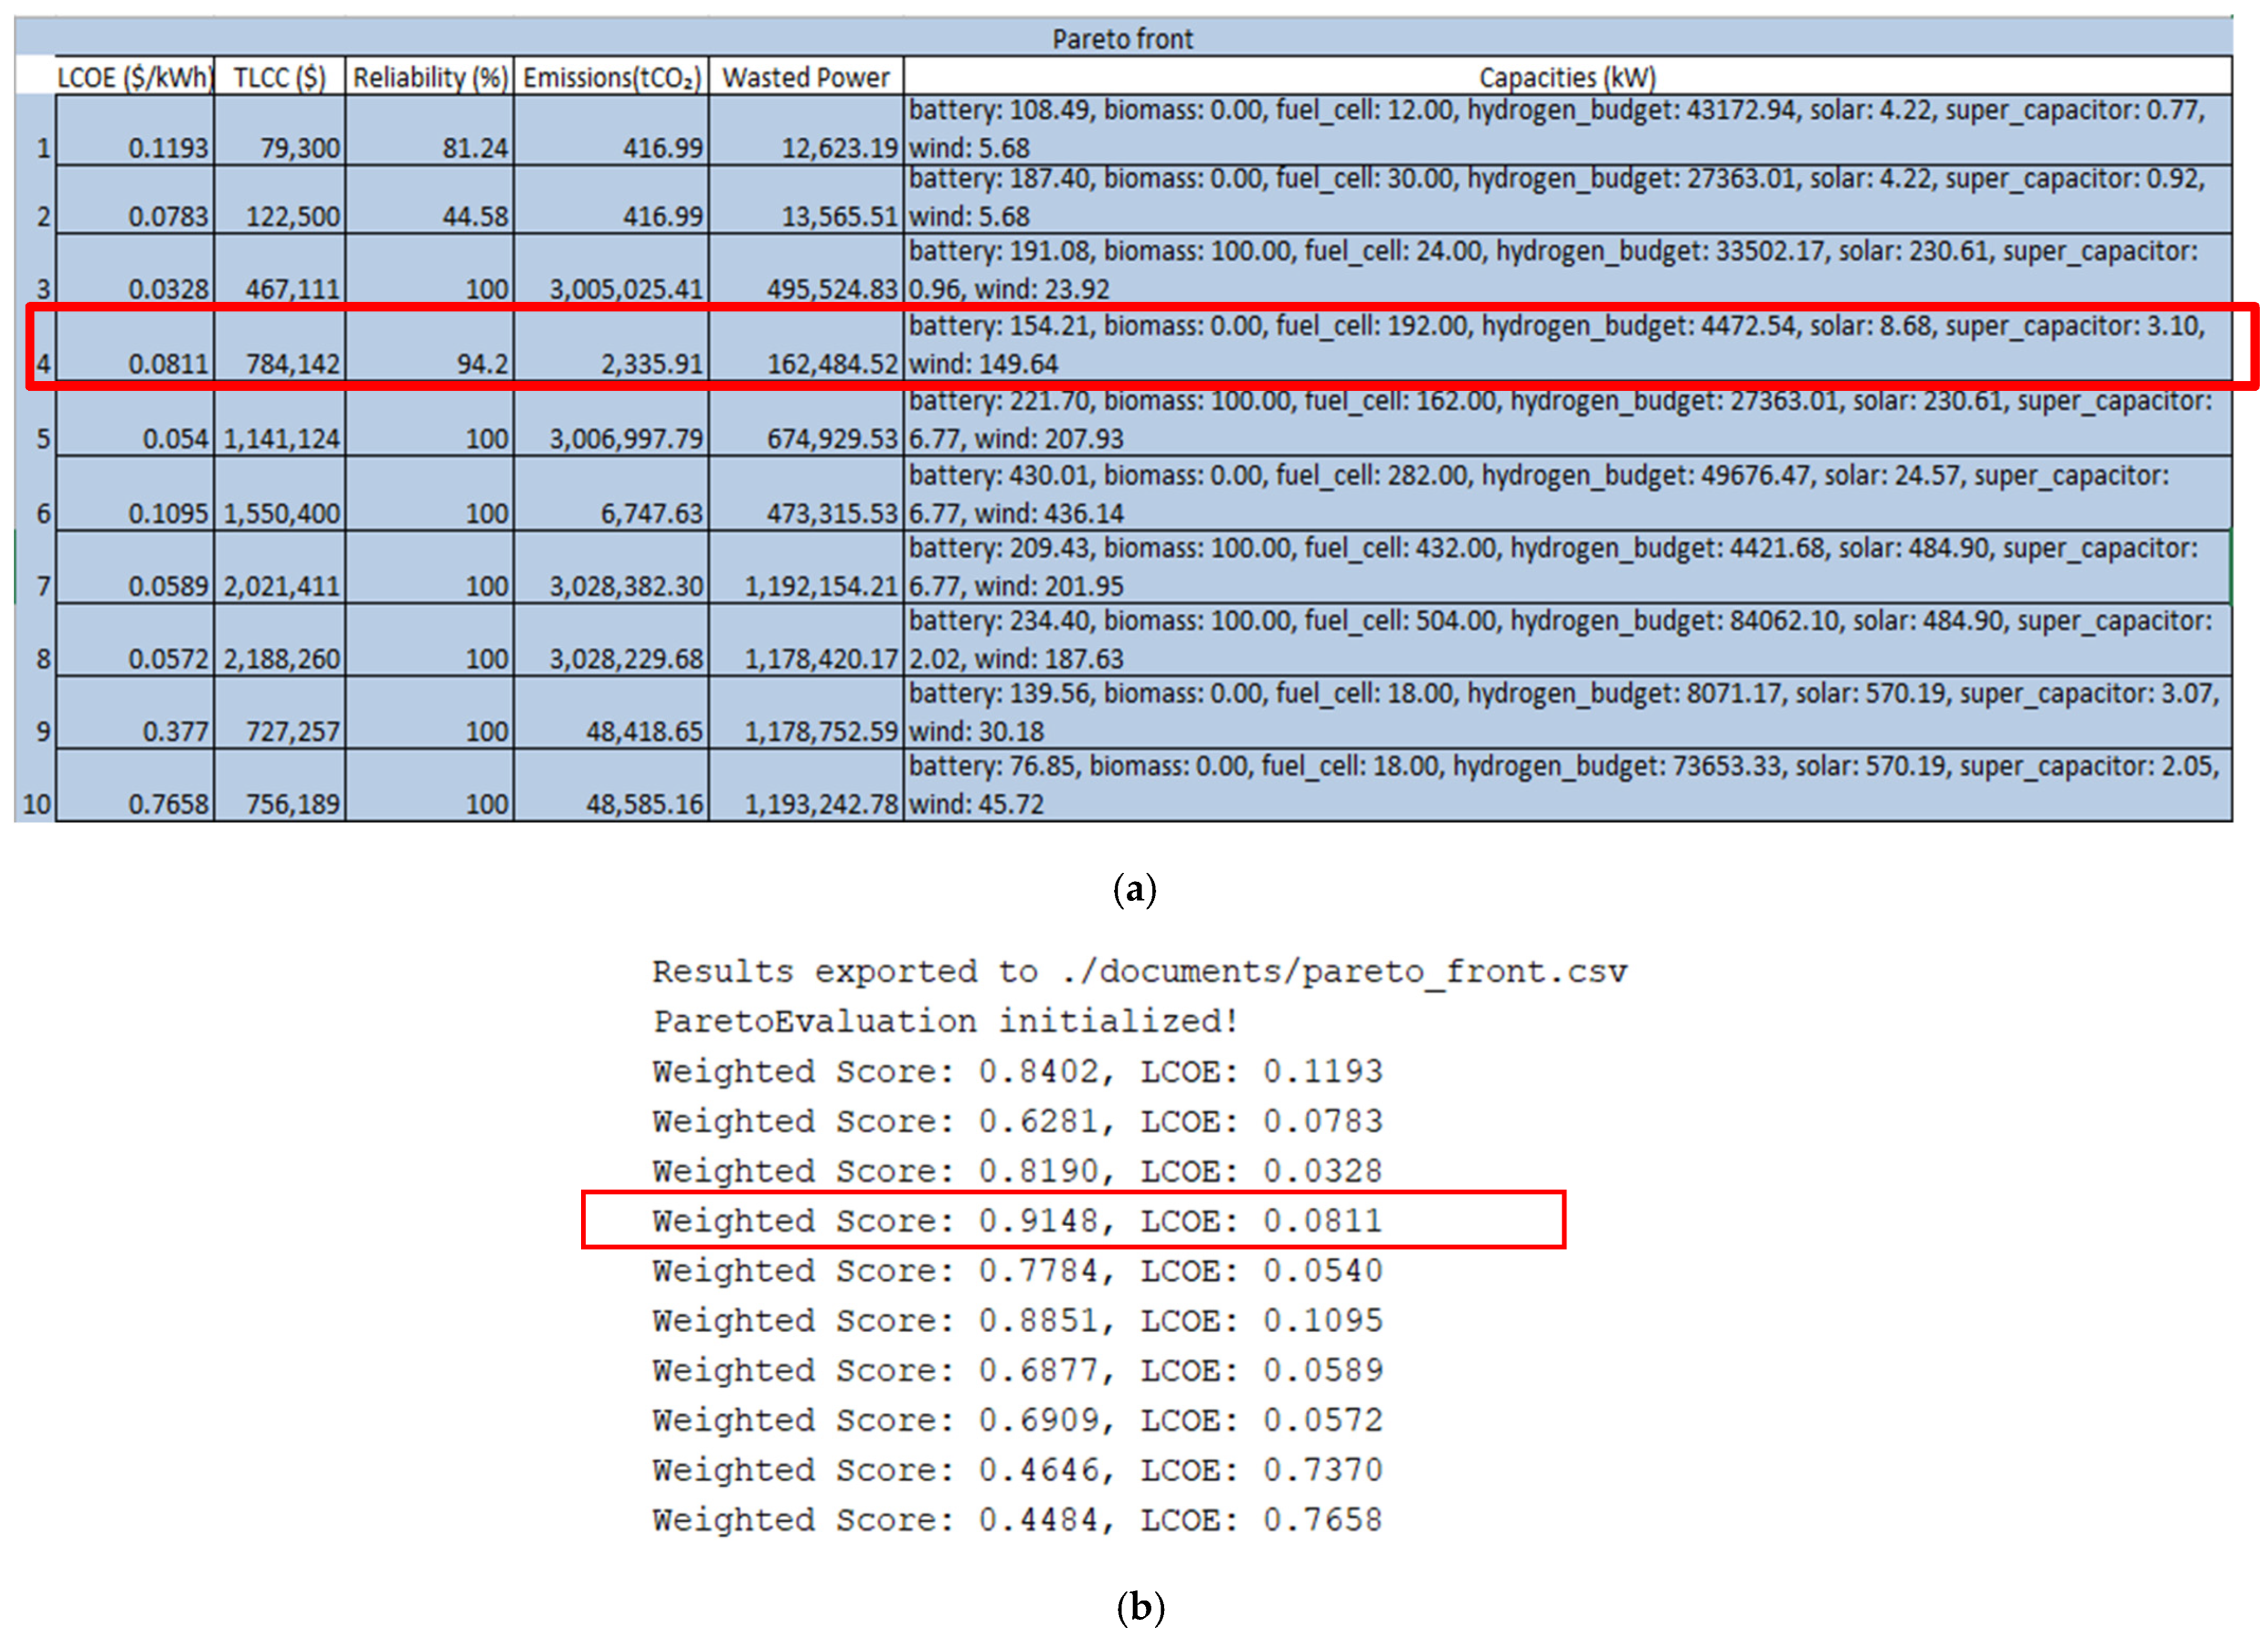Select Wasted Power cell 13,565.51
The image size is (2268, 1638).
tap(806, 200)
